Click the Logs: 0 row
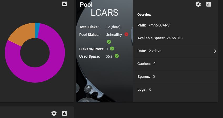This screenshot has width=223, height=118. [176, 89]
